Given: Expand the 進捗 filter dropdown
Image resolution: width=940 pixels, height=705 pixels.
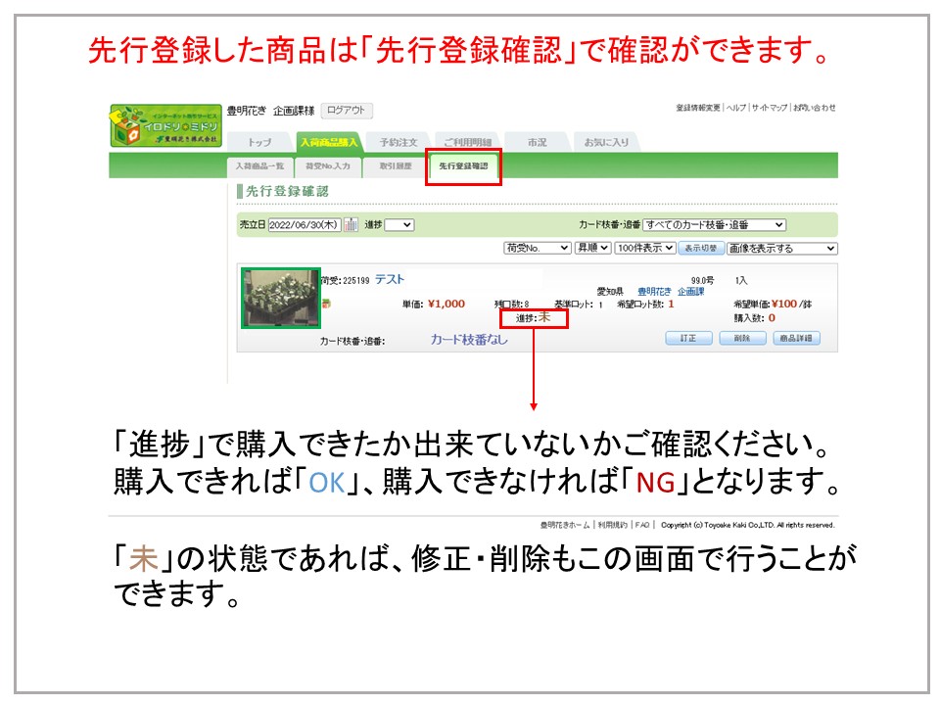Looking at the screenshot, I should 399,225.
